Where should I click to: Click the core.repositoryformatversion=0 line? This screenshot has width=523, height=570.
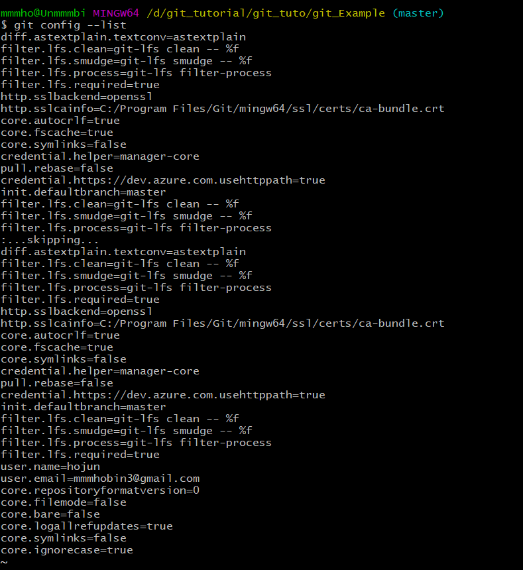coord(100,490)
